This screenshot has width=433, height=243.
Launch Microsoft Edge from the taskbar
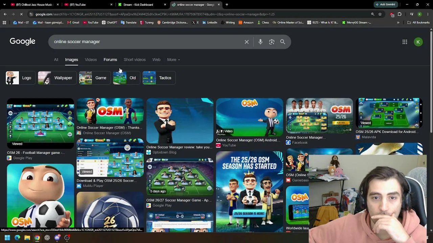[17, 238]
